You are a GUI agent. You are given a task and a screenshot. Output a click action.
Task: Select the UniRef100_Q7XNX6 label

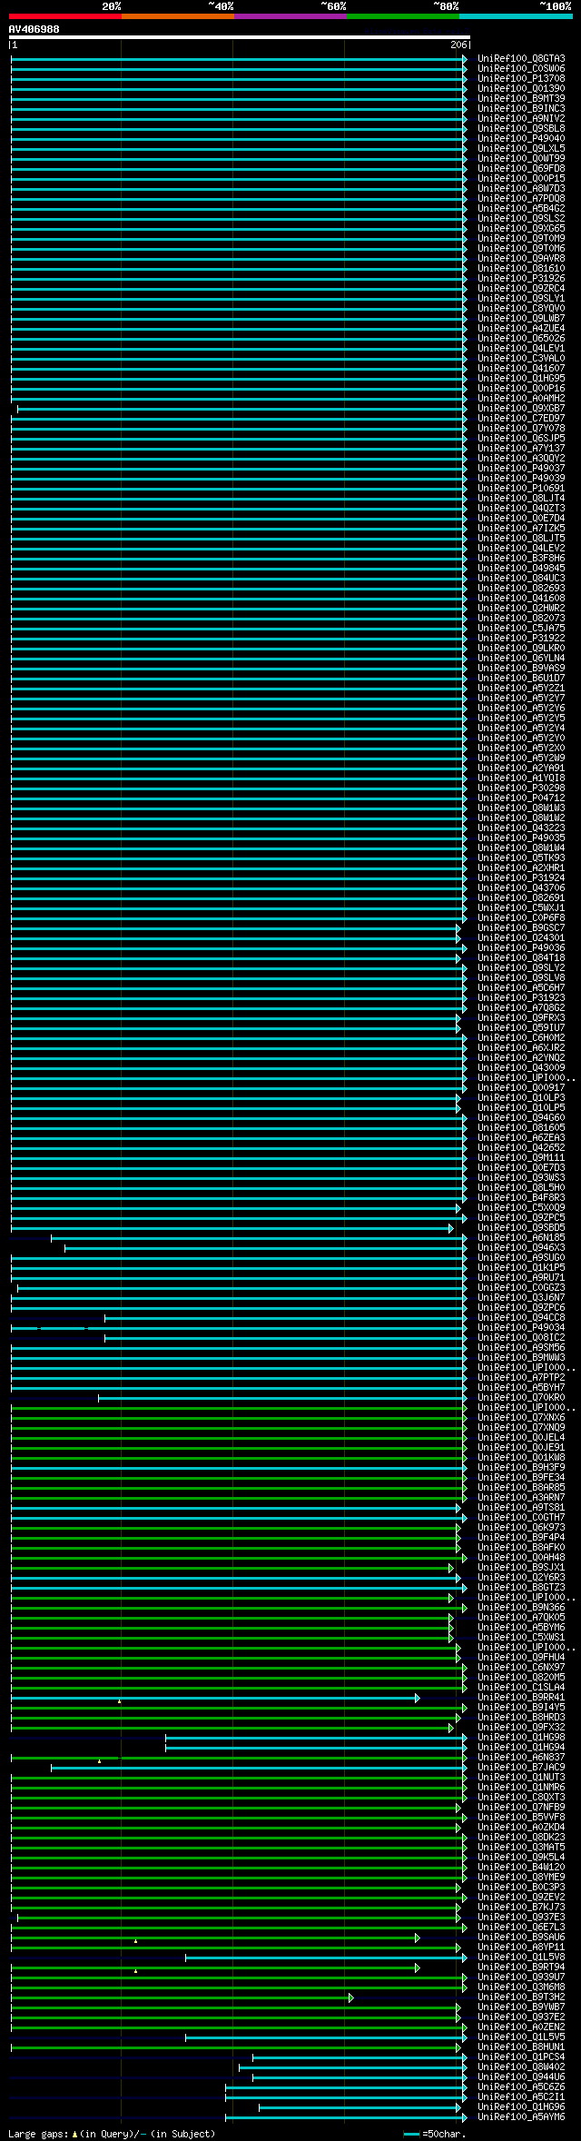point(521,1418)
